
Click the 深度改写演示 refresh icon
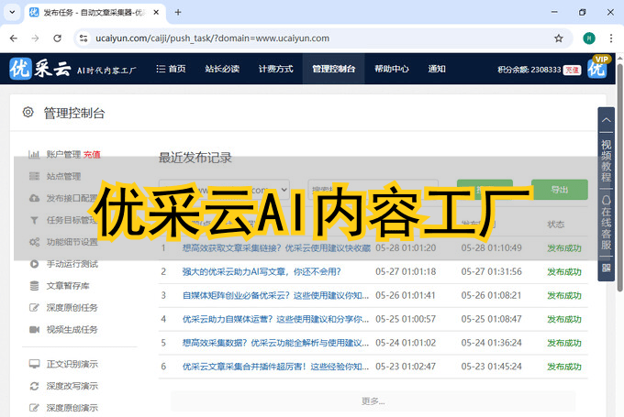pyautogui.click(x=34, y=385)
